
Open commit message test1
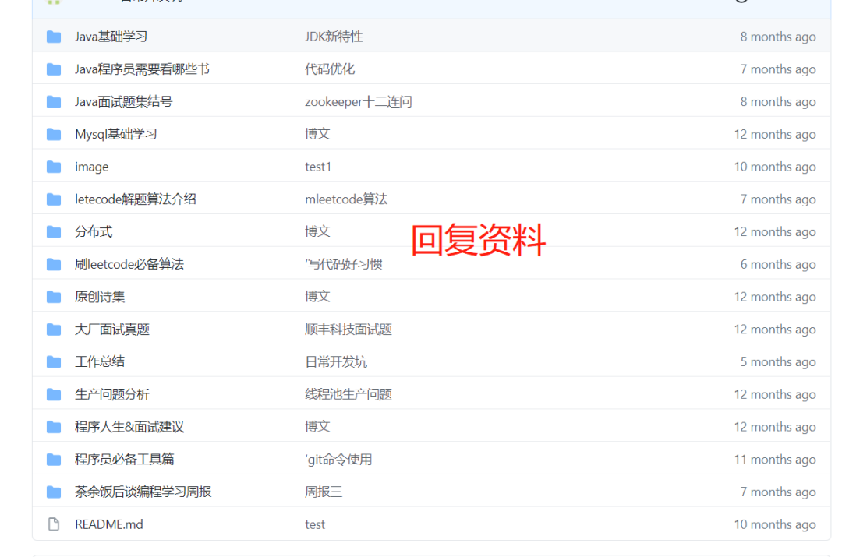coord(318,167)
